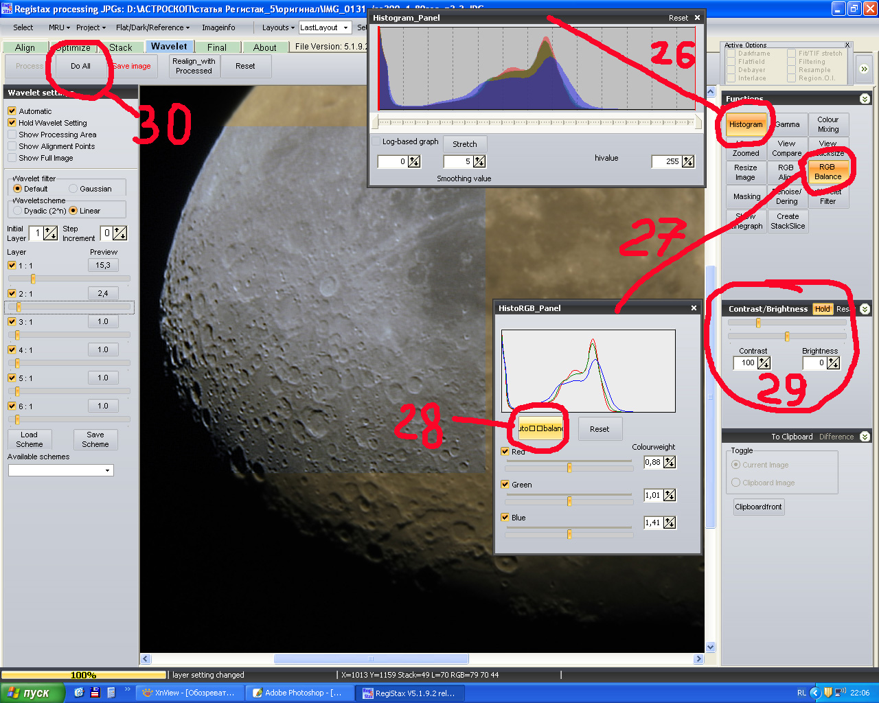
Task: Toggle the Automatic checkbox
Action: 12,111
